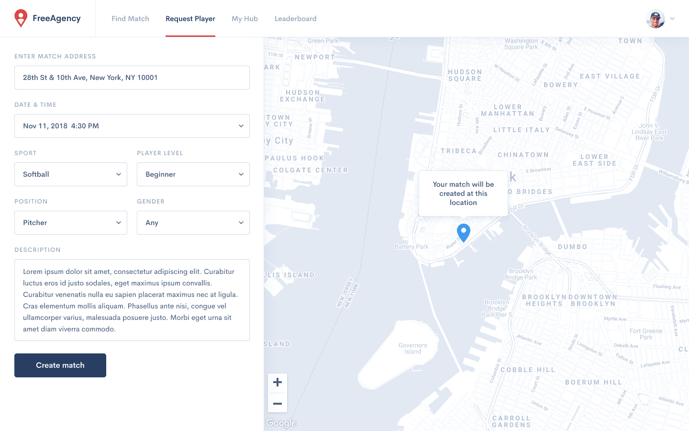689x431 pixels.
Task: Click the Washington Square Park label
Action: (x=521, y=44)
